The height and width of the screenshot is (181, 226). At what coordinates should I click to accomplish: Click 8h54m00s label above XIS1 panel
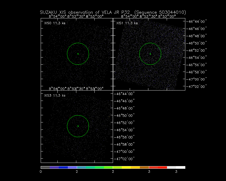130,16
